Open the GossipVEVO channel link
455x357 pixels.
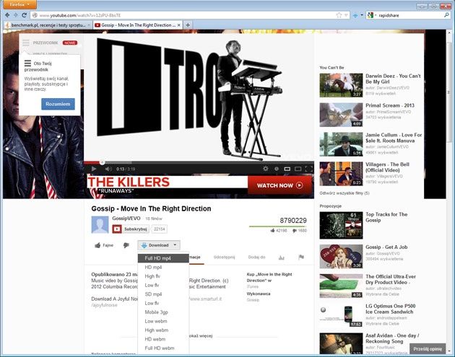[126, 219]
